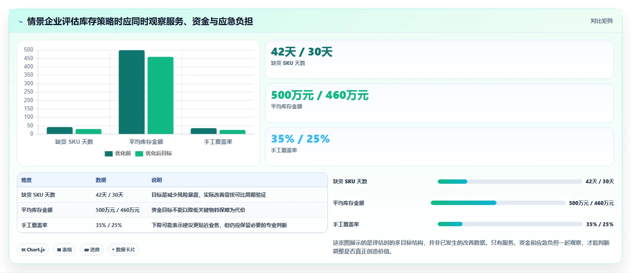Select the 35% / 25% data card
This screenshot has width=631, height=273.
[439, 146]
